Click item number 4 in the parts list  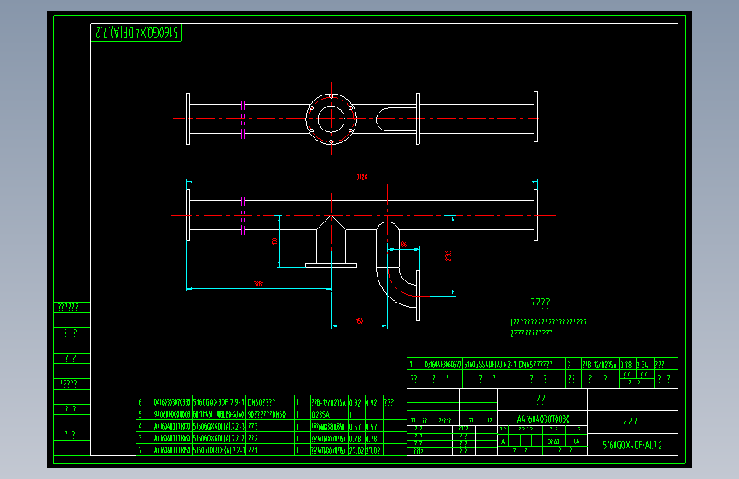pos(140,426)
